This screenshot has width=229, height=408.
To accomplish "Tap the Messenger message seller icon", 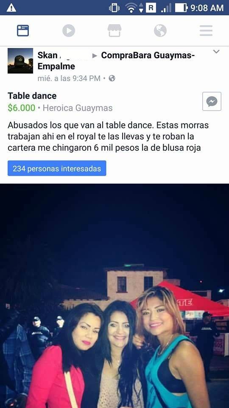I will coord(212,102).
